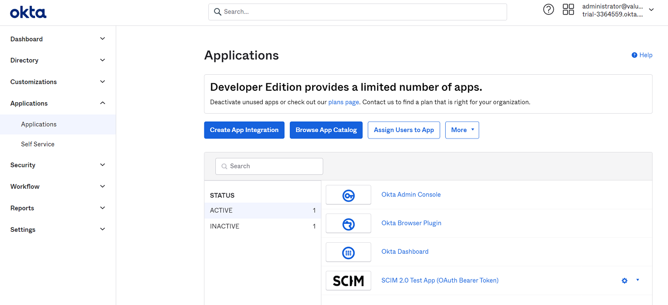This screenshot has width=668, height=305.
Task: Click the Applications page heading
Action: point(242,55)
